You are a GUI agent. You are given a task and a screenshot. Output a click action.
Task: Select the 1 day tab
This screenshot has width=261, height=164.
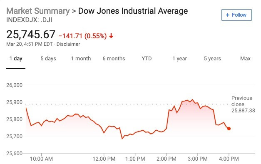pyautogui.click(x=16, y=59)
